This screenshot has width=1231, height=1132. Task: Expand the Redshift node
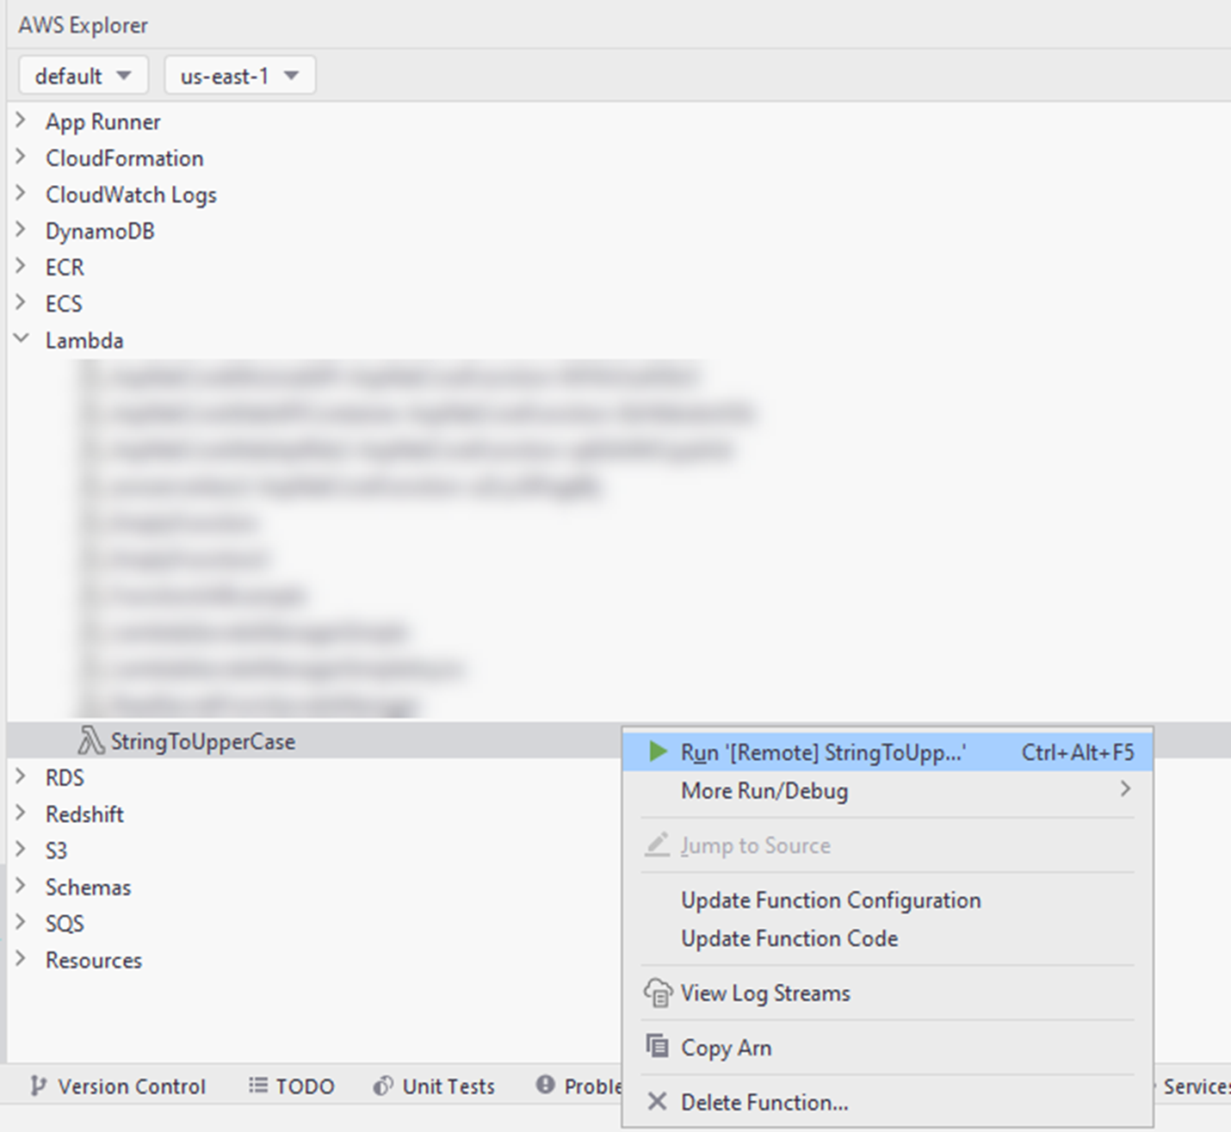[22, 813]
